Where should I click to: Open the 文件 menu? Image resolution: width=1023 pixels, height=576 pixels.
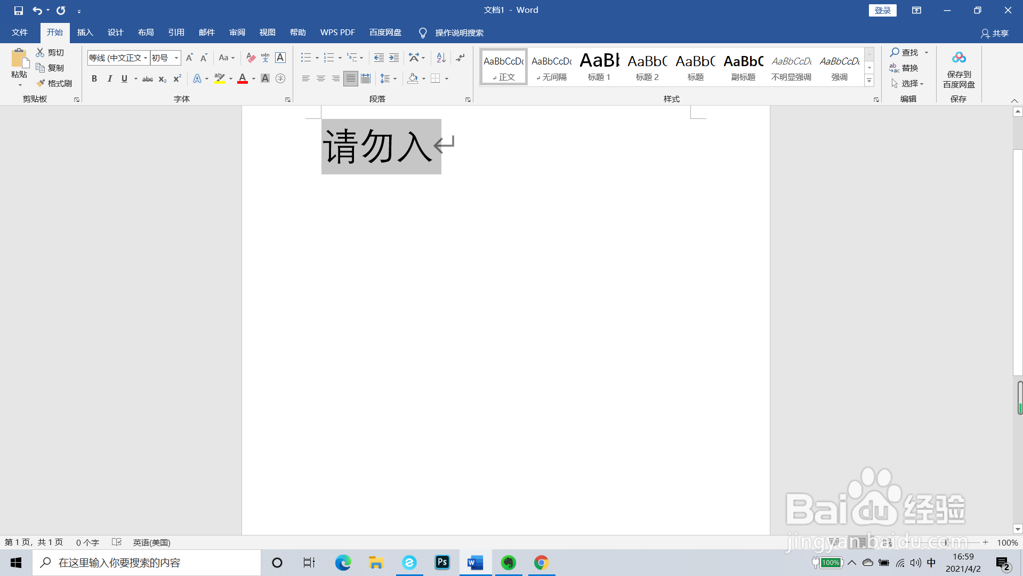coord(20,33)
